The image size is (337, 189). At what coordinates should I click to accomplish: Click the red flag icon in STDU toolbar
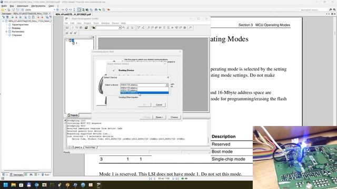coord(109,9)
